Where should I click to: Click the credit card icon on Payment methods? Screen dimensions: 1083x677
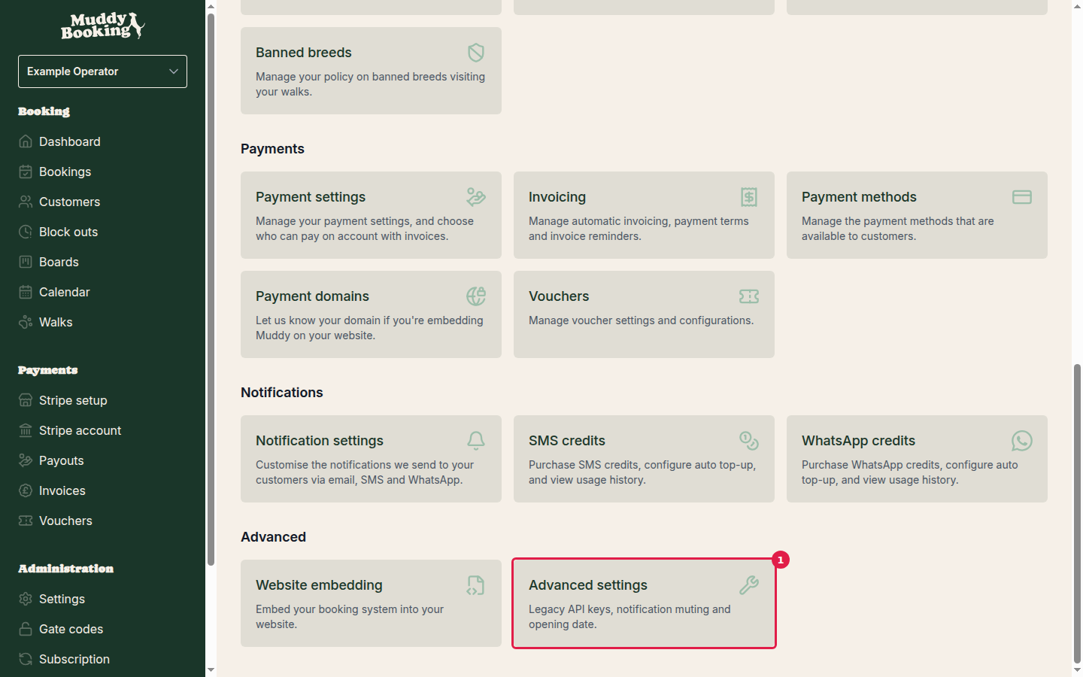(1021, 197)
